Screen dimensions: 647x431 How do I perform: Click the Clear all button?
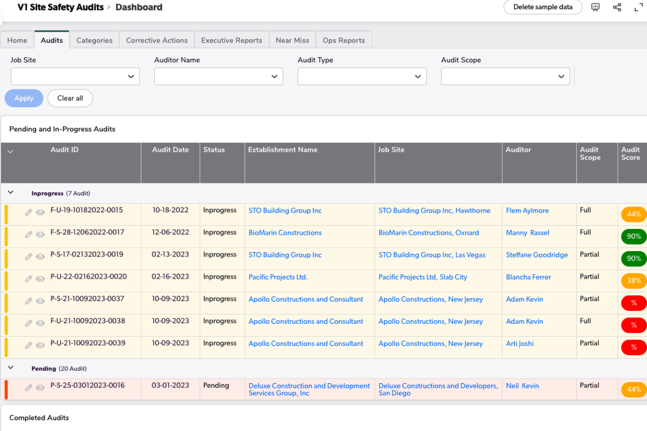(x=70, y=98)
